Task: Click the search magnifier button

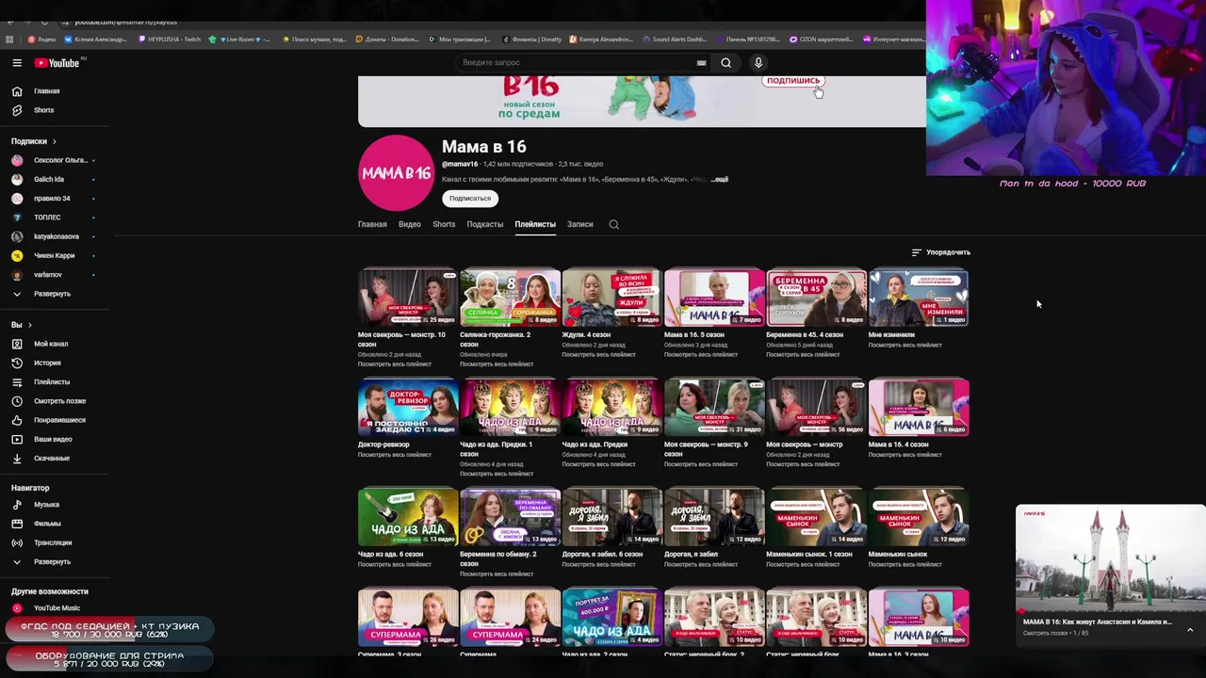Action: pyautogui.click(x=725, y=63)
